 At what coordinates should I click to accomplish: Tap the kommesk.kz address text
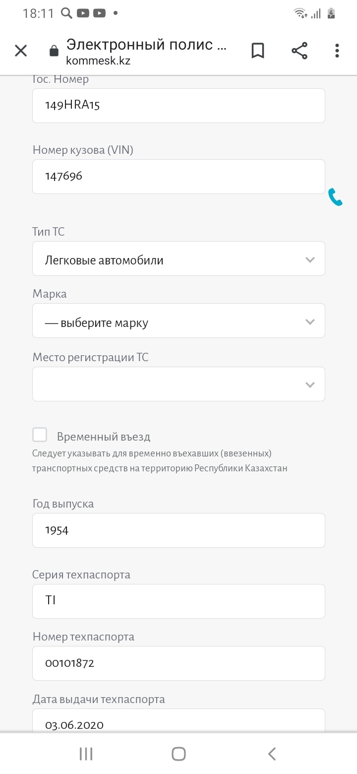98,61
